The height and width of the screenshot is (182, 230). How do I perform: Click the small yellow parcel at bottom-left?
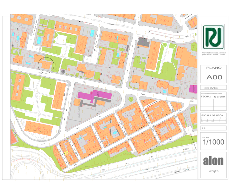pyautogui.click(x=67, y=152)
